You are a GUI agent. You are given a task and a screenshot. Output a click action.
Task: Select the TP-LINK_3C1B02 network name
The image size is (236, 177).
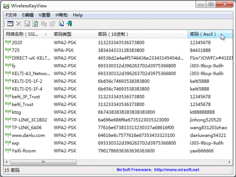point(29,120)
